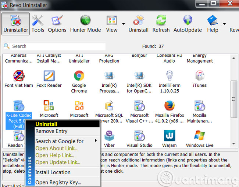The height and width of the screenshot is (187, 239).
Task: Click the program list scrollbar thumb
Action: point(234,99)
